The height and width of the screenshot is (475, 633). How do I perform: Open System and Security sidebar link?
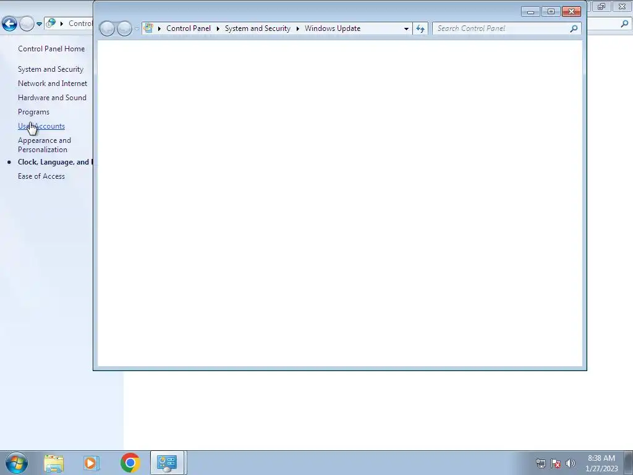(x=51, y=69)
